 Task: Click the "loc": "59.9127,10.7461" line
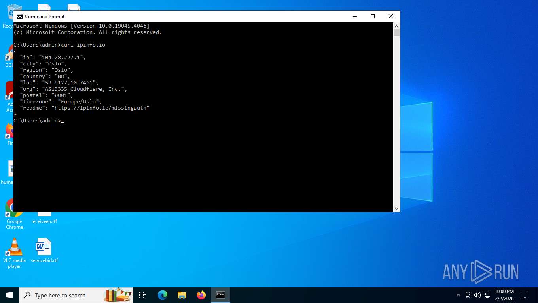(x=59, y=83)
